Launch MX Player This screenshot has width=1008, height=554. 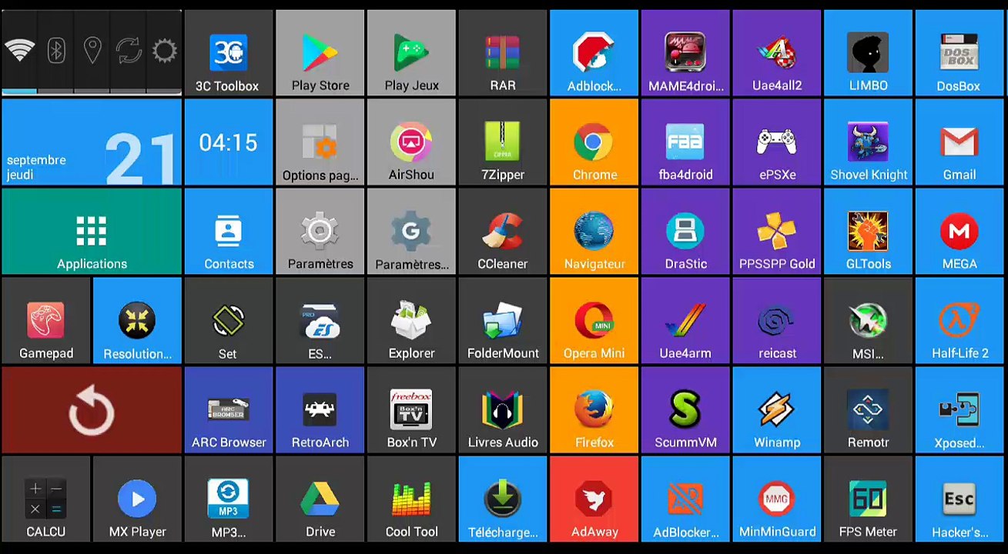(x=137, y=499)
